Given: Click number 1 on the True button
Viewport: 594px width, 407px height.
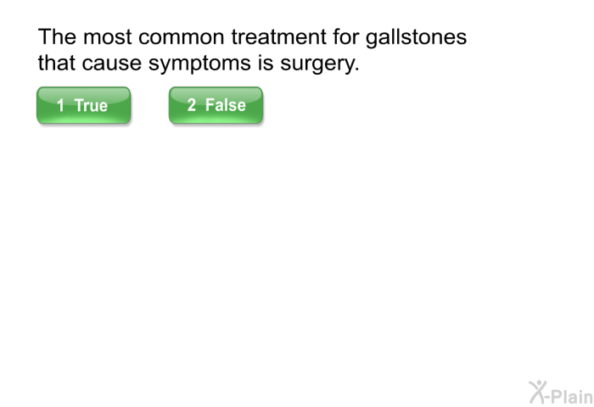Looking at the screenshot, I should [x=60, y=105].
